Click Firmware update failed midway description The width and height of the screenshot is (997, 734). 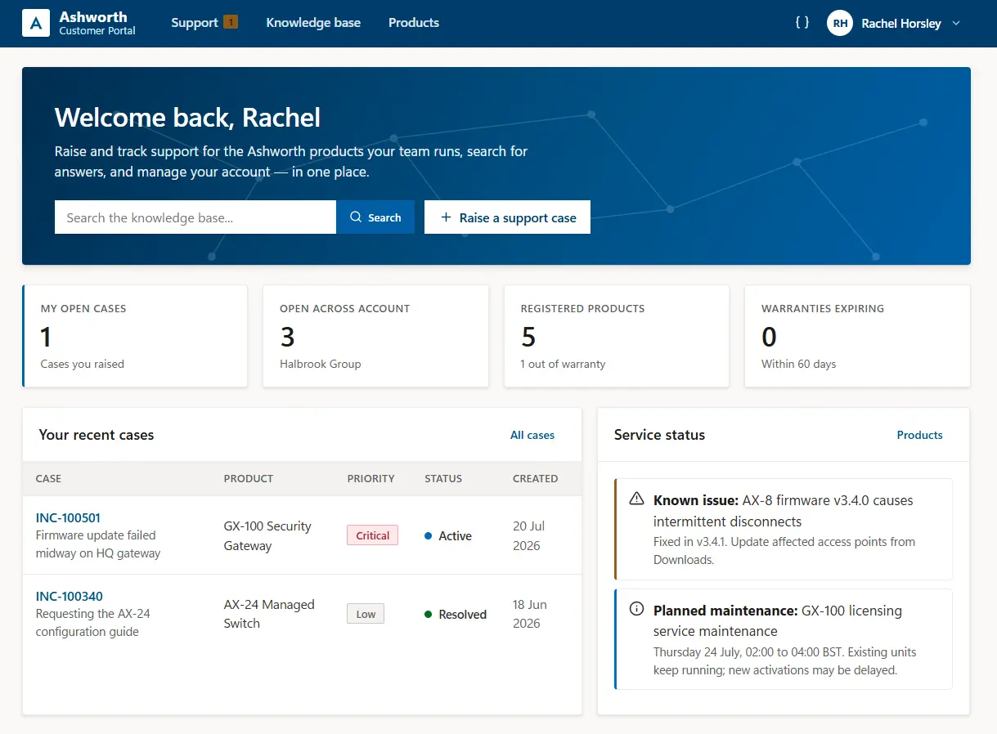click(98, 544)
